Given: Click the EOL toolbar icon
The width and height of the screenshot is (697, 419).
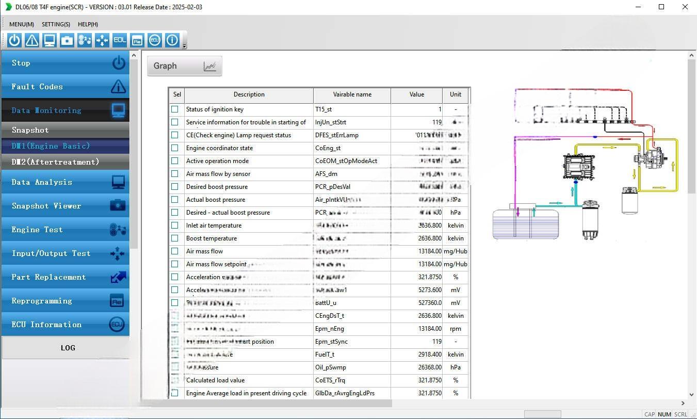Looking at the screenshot, I should 120,40.
